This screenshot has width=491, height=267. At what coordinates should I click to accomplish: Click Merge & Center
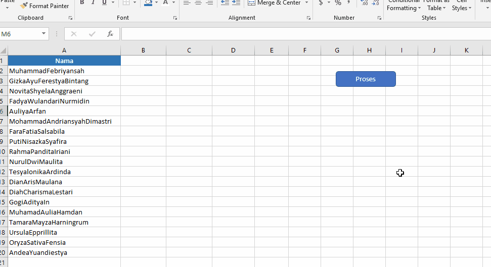click(x=274, y=3)
